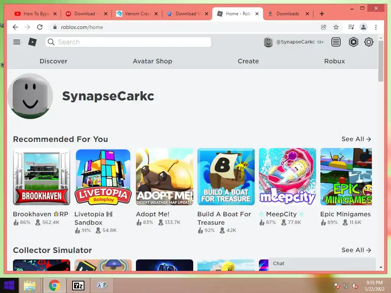391x293 pixels.
Task: Open the Adopt Me! game thumbnail
Action: (165, 177)
